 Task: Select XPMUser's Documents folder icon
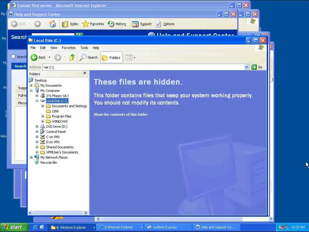[42, 152]
